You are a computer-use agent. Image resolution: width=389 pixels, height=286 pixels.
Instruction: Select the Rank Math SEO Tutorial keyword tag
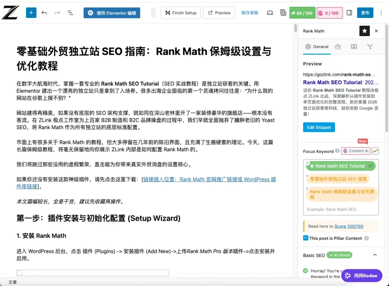pos(340,166)
